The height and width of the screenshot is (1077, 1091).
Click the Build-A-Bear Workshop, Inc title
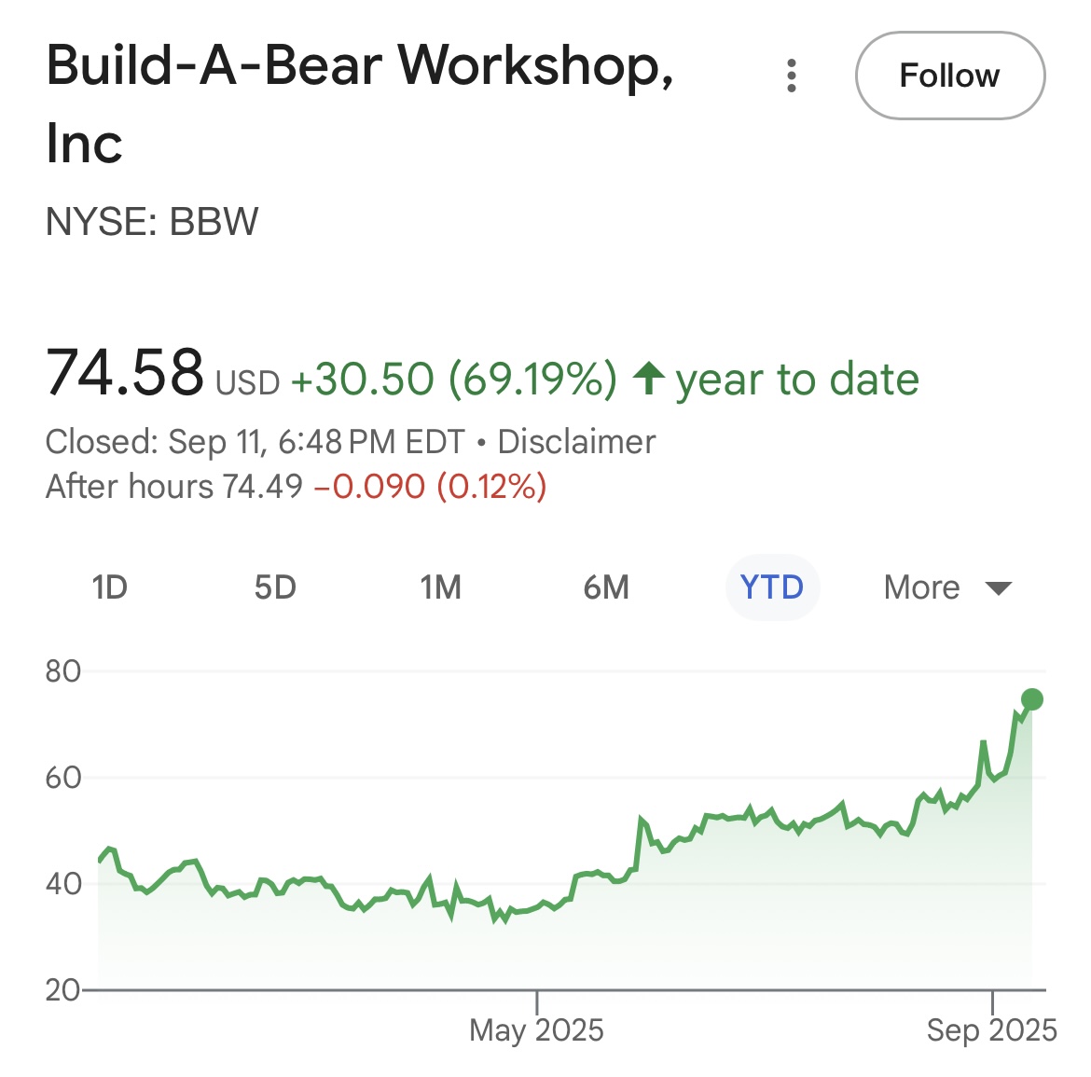(360, 104)
